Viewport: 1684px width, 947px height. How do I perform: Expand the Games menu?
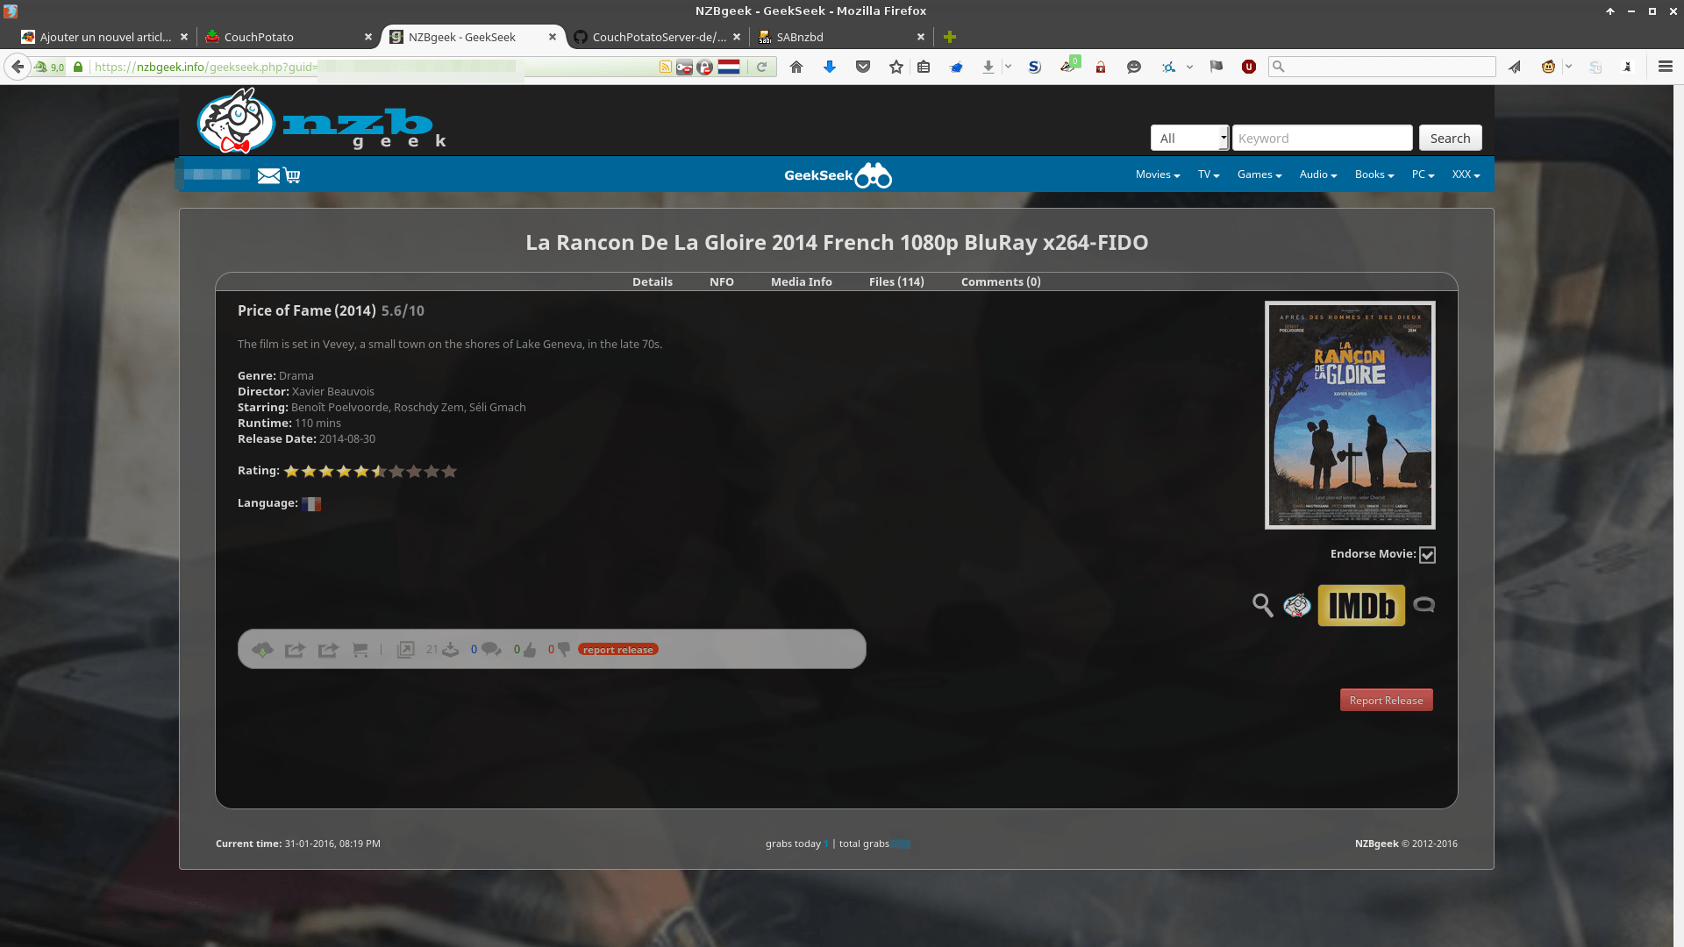click(1259, 174)
